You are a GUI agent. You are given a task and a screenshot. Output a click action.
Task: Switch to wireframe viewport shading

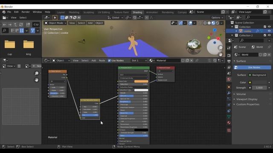coord(205,23)
